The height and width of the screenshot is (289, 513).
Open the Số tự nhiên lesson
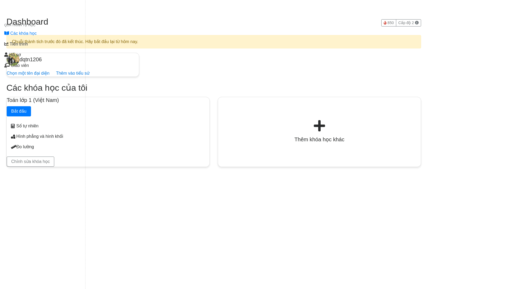27,126
